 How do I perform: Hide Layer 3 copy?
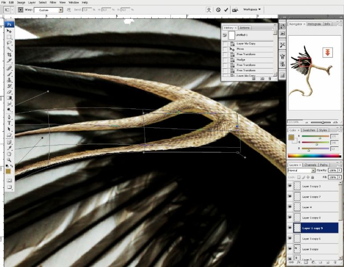[290, 249]
